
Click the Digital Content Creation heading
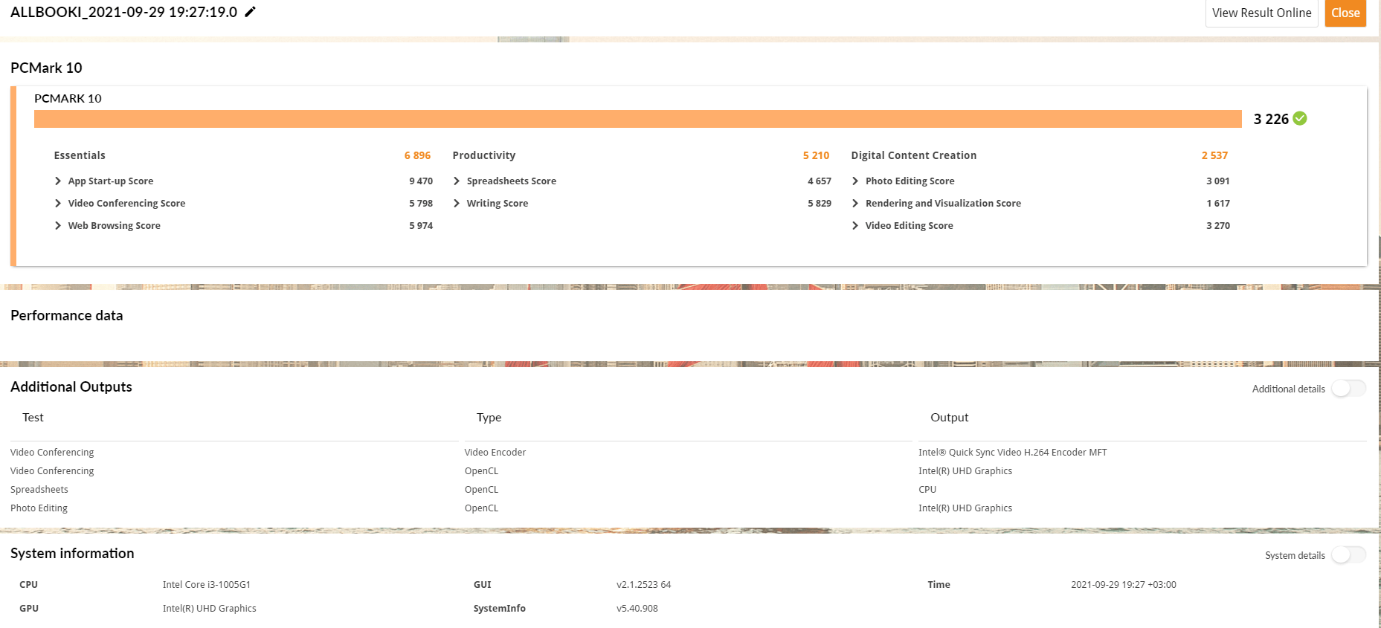point(913,155)
